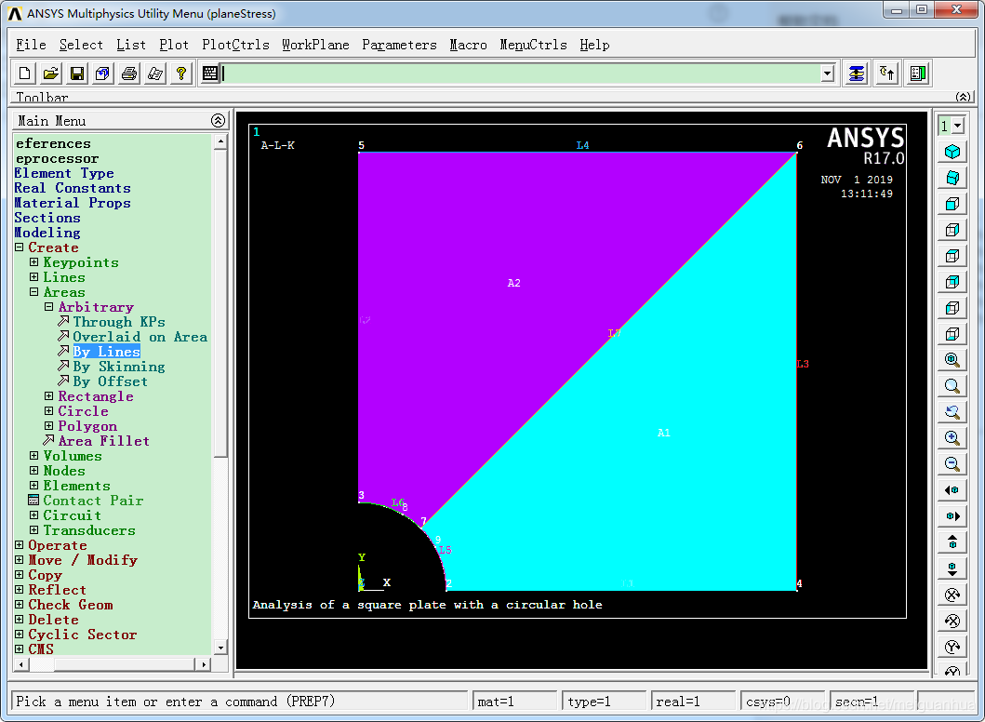Select the Isometric View cube icon
Screen dimensions: 985x722
point(952,152)
